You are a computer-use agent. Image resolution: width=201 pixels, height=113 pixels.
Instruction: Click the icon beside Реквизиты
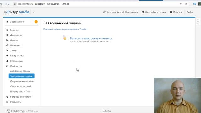click(7, 102)
